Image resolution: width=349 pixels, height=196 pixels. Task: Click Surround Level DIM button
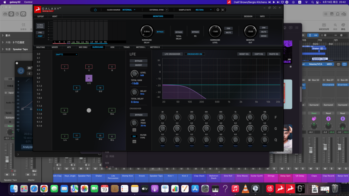click(x=228, y=28)
